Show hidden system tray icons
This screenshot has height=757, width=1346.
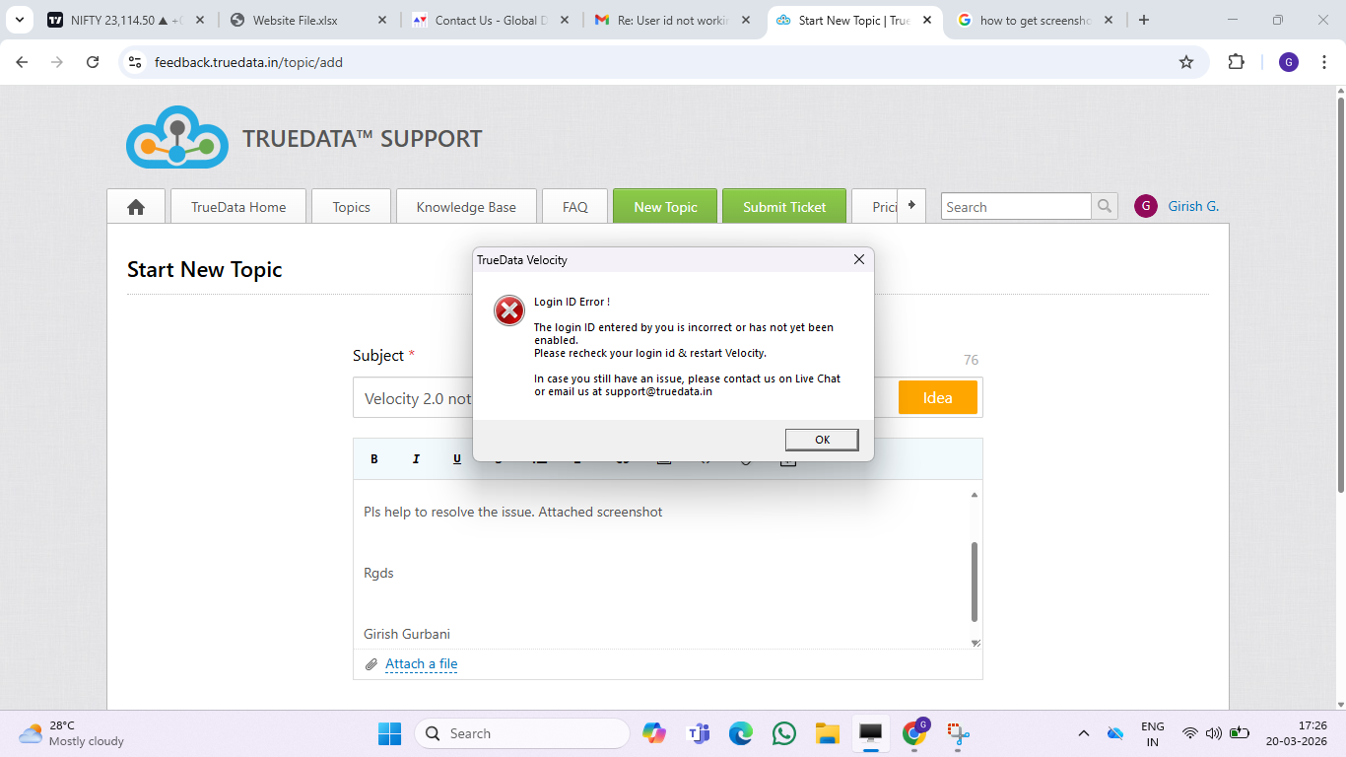click(x=1084, y=733)
